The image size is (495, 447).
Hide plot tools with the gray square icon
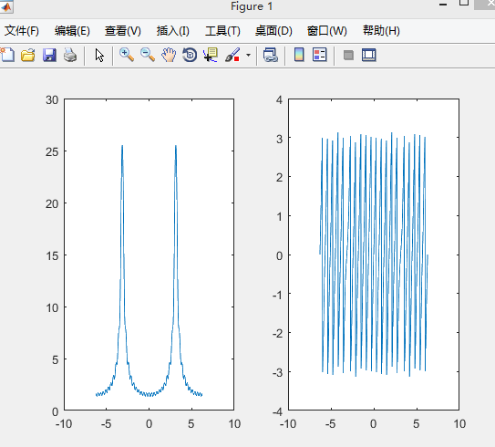click(x=348, y=56)
